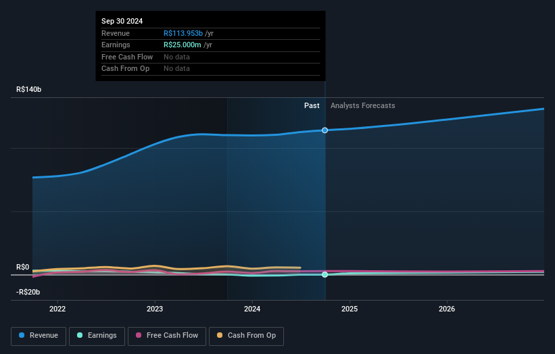Viewport: 555px width, 354px height.
Task: Click the Sep 30 2024 tooltip date
Action: [x=122, y=21]
